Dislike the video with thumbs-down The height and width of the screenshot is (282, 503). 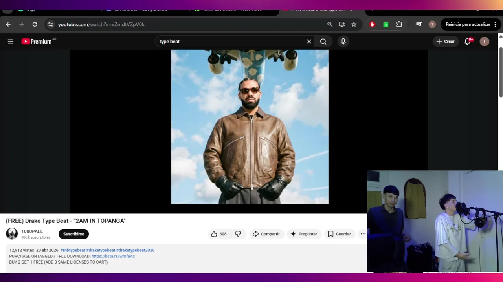(x=238, y=234)
